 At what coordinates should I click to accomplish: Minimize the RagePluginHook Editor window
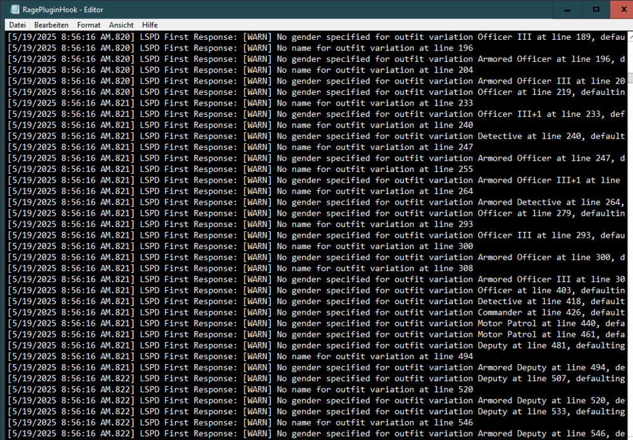coord(567,9)
